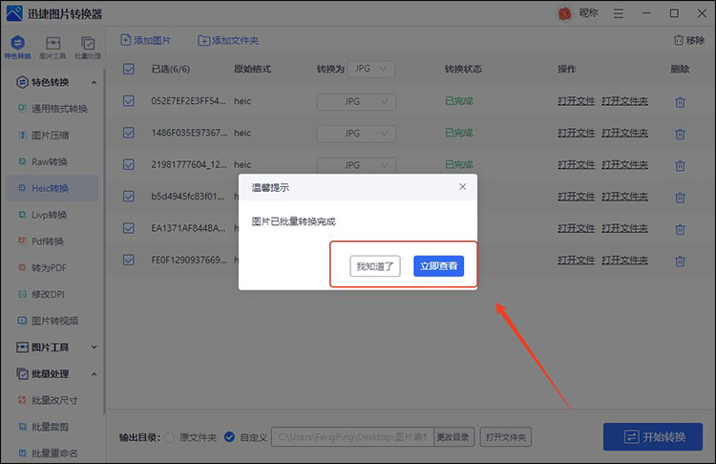The width and height of the screenshot is (716, 464).
Task: Click the app logo in the title bar
Action: click(x=14, y=13)
